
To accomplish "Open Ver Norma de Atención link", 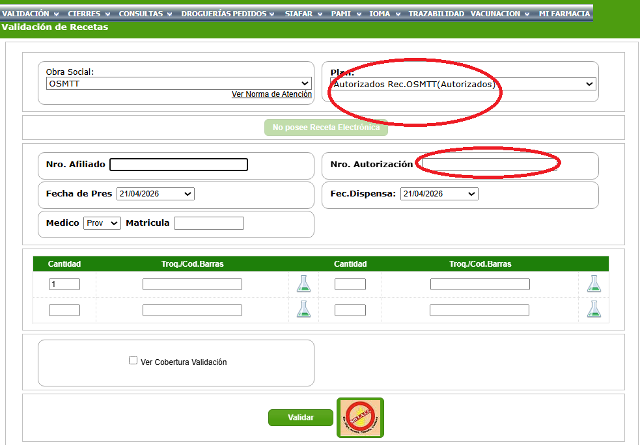I will (271, 94).
